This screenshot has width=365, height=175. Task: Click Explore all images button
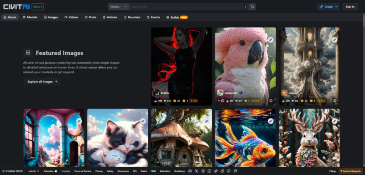pos(42,81)
